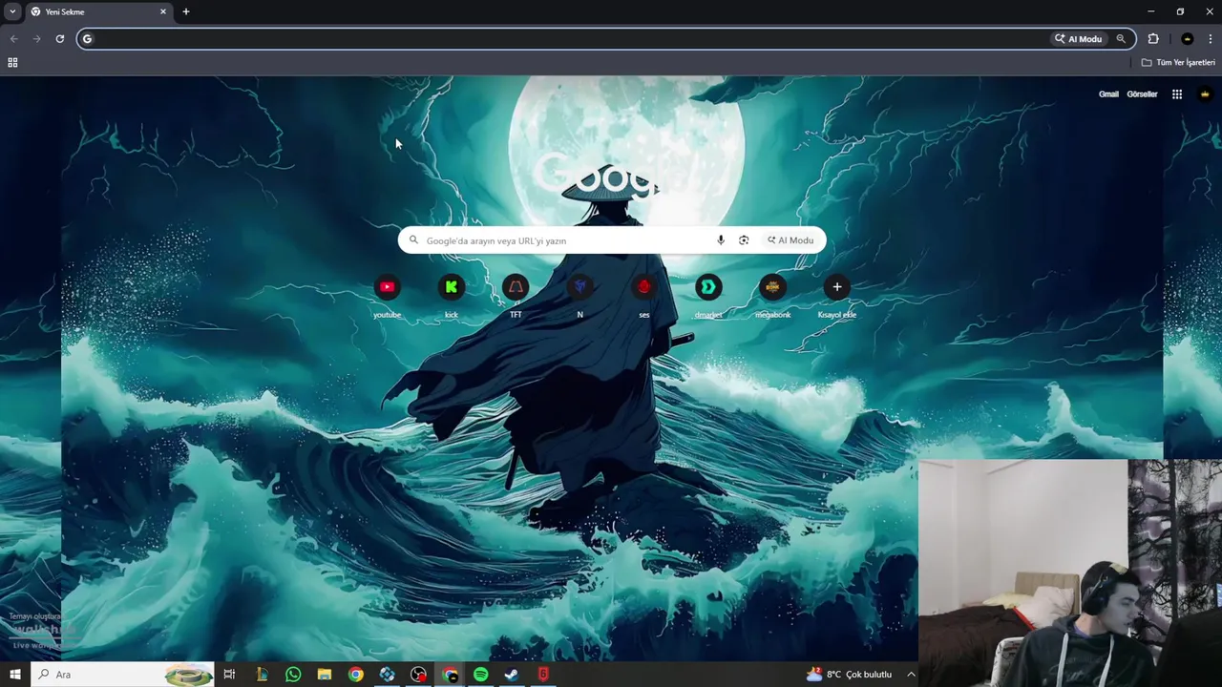Viewport: 1222px width, 687px height.
Task: Open WhatsApp from the taskbar
Action: (x=293, y=675)
